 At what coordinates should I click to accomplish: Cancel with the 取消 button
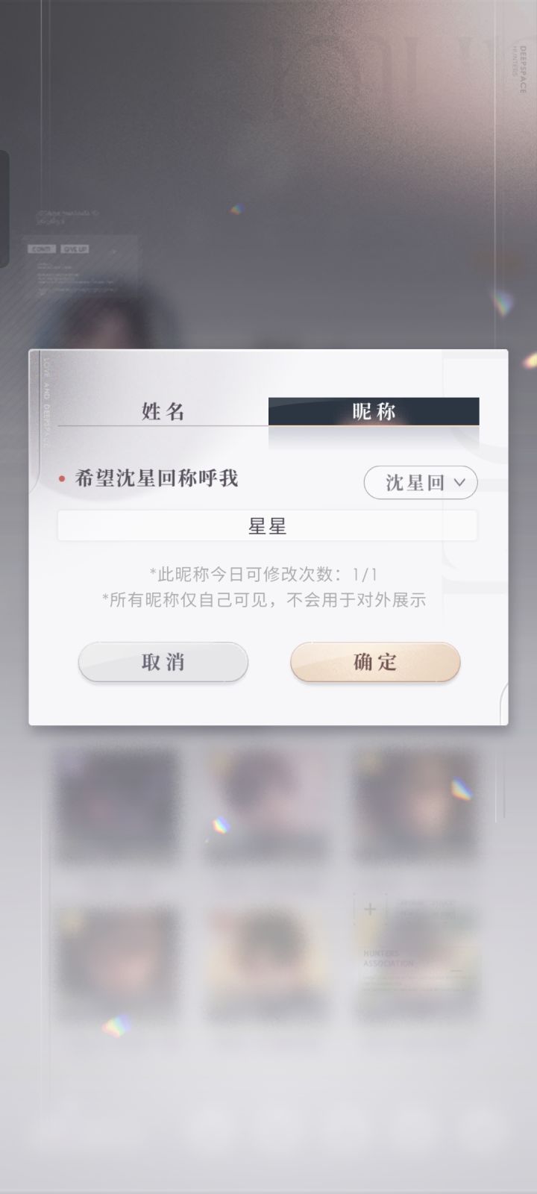click(163, 662)
